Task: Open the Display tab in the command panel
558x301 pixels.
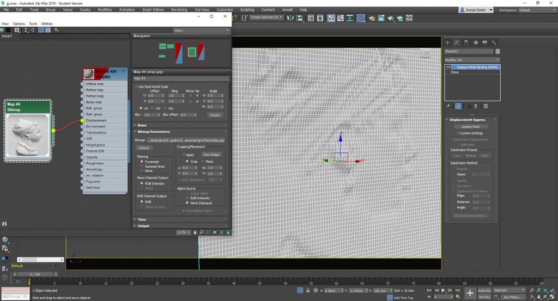Action: [x=484, y=42]
